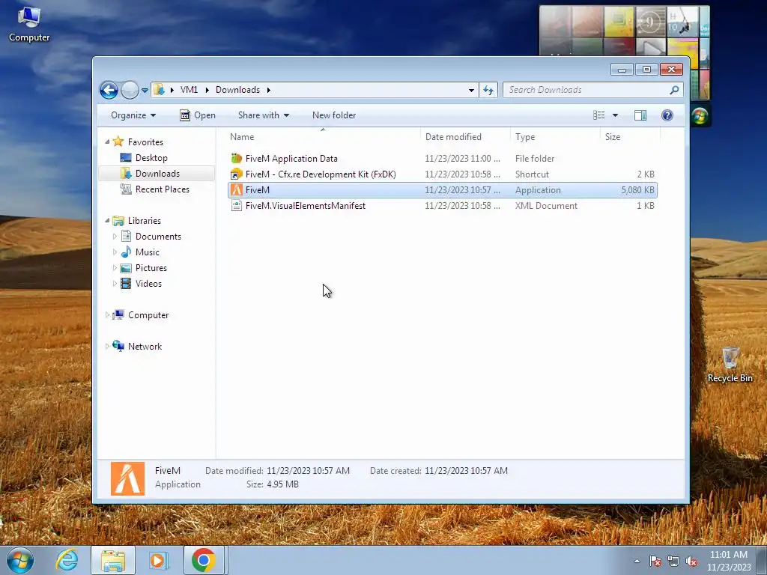767x575 pixels.
Task: Open Recent Places in Favorites
Action: pyautogui.click(x=163, y=189)
